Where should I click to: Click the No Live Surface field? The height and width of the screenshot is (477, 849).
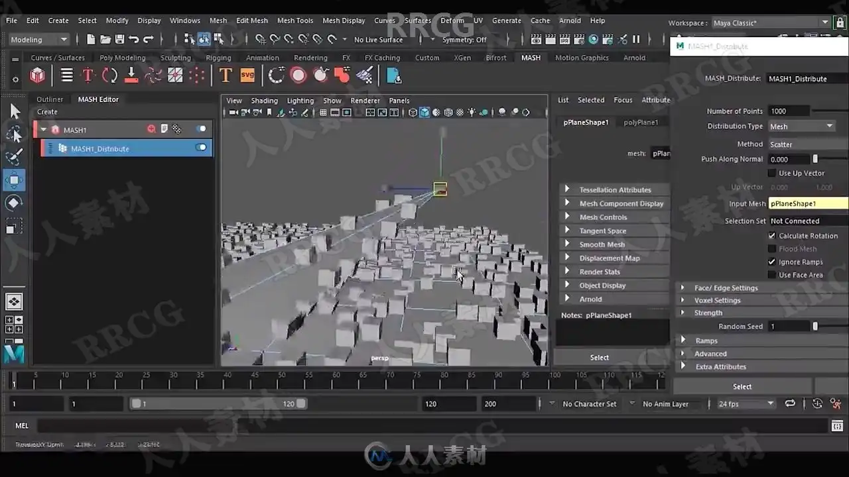378,40
